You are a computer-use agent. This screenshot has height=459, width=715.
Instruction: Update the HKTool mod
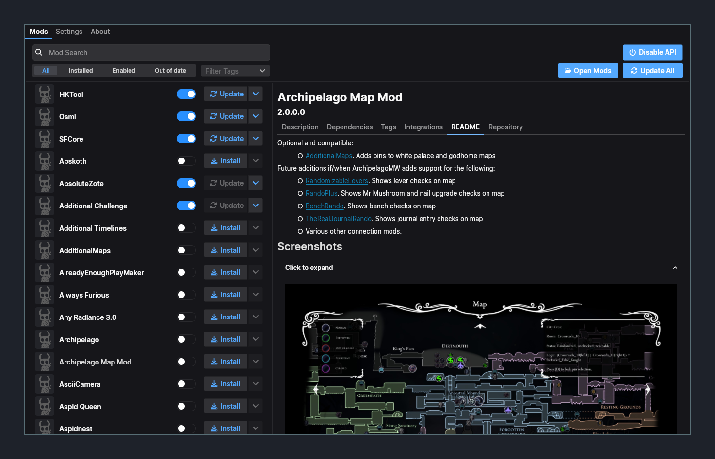coord(226,94)
